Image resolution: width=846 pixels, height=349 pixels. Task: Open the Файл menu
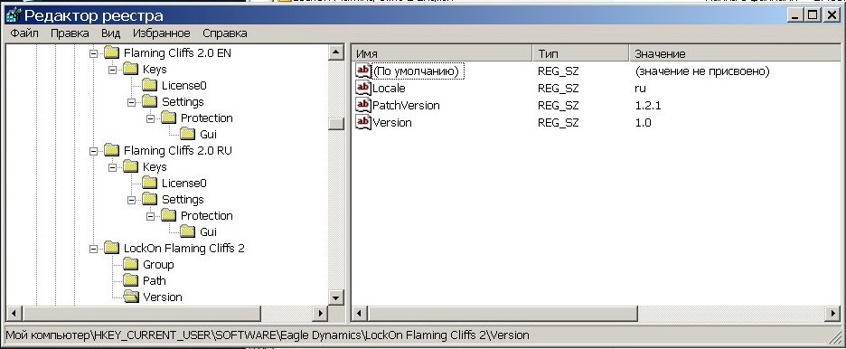click(24, 33)
